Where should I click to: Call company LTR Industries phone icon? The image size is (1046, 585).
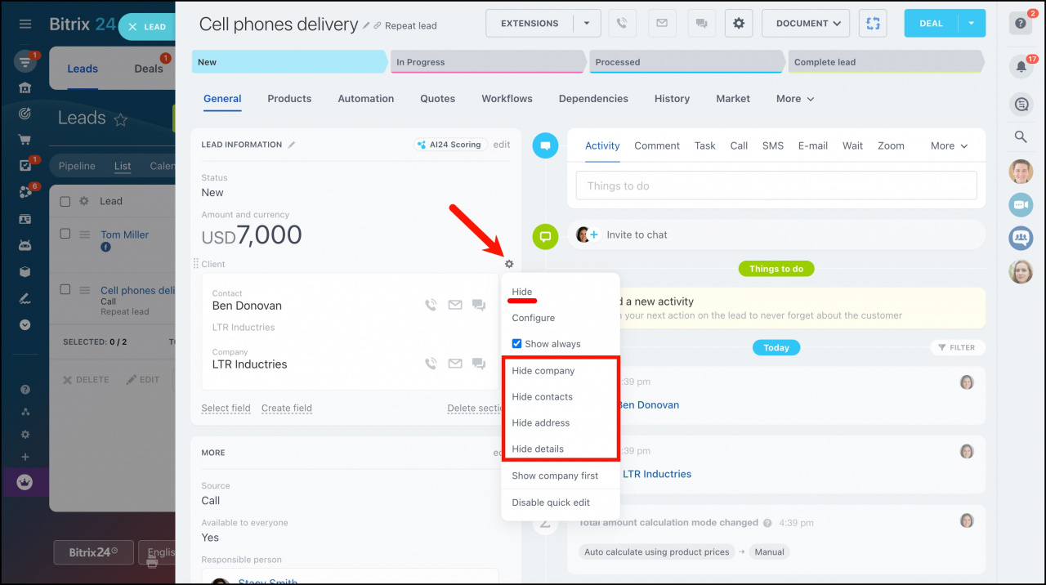(431, 364)
